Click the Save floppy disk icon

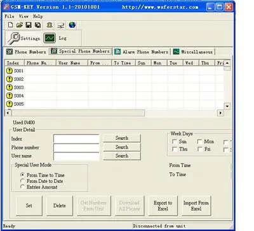tap(29, 25)
